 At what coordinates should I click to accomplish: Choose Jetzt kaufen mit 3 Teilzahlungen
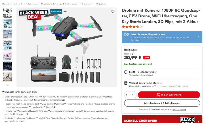coord(162,103)
